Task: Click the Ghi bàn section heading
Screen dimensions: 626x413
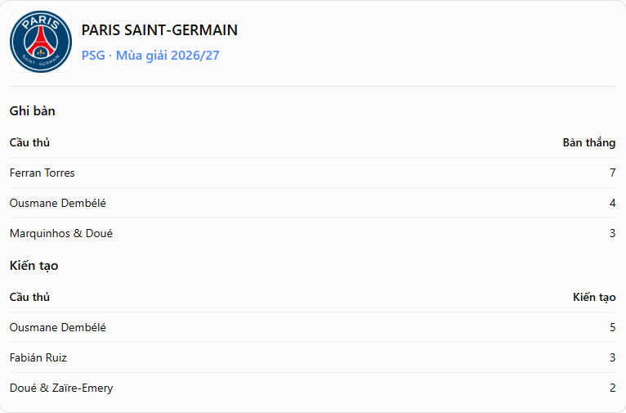Action: (33, 110)
